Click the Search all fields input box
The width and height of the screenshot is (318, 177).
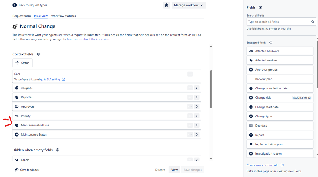[281, 22]
